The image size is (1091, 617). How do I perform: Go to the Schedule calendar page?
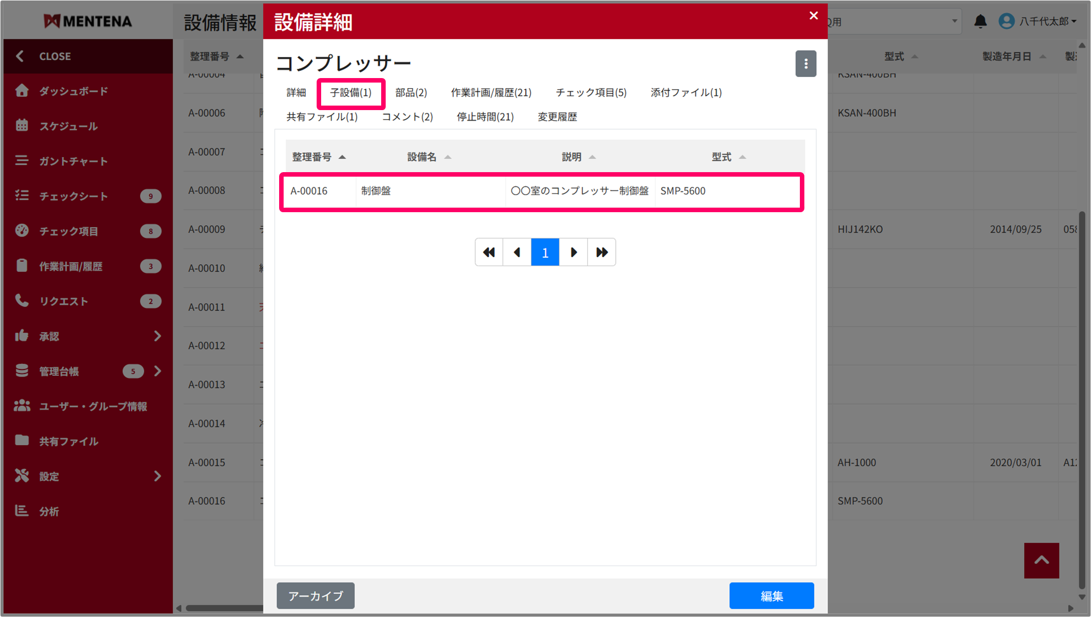tap(68, 126)
